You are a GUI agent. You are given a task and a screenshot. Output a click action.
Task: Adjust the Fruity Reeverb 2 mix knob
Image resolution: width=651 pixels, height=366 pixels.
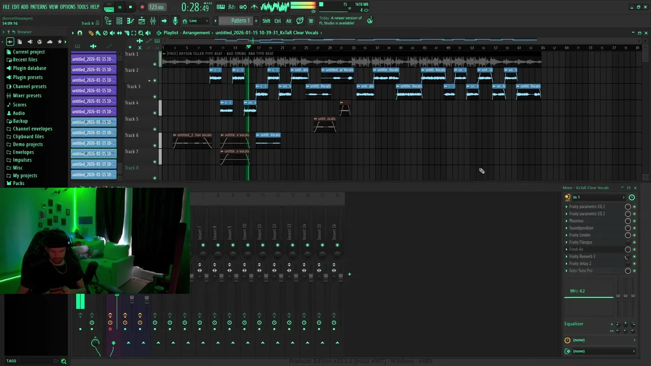coord(628,257)
